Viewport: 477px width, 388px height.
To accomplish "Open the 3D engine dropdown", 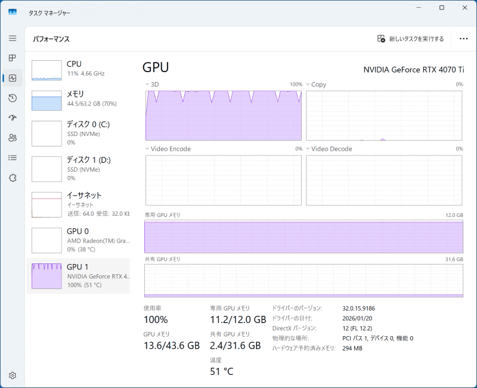I will point(152,84).
